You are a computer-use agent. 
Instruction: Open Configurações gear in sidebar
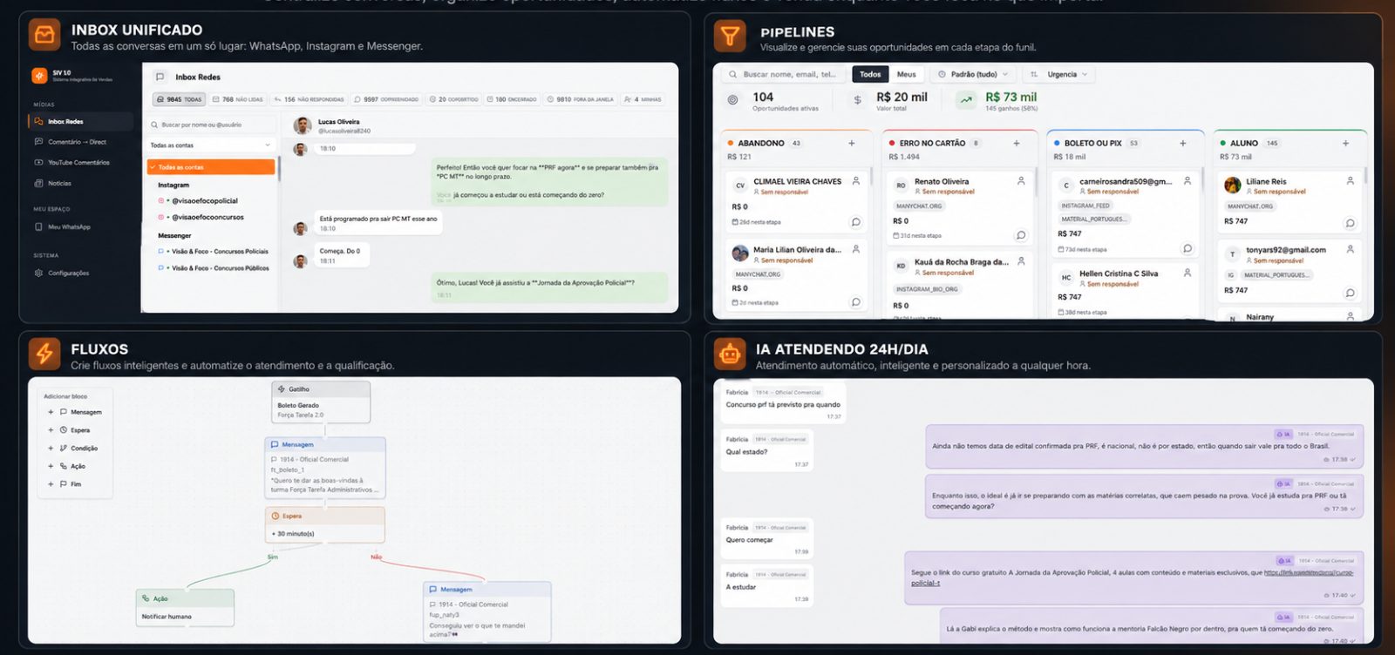click(38, 273)
